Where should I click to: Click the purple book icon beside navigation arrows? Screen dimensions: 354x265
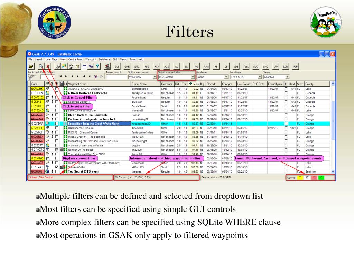click(96, 76)
